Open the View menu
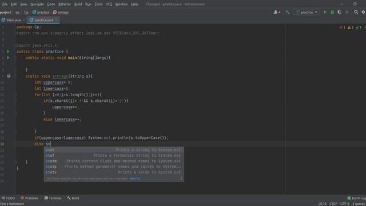Image resolution: width=366 pixels, height=206 pixels. coord(23,4)
